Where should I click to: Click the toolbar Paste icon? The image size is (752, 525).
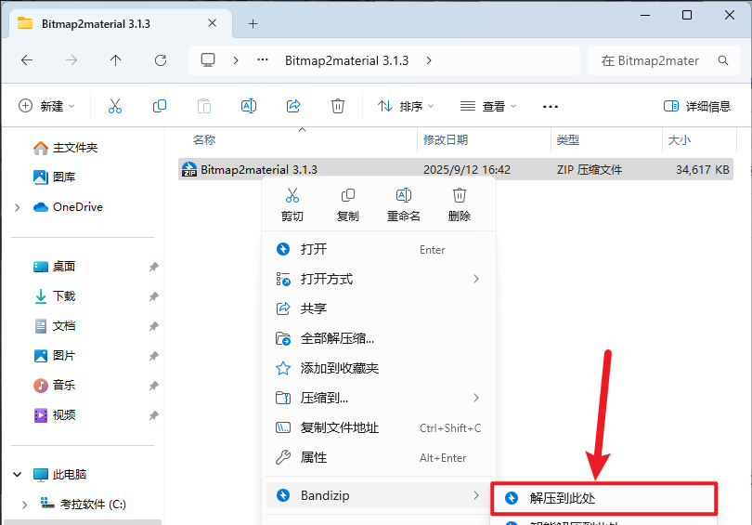204,106
